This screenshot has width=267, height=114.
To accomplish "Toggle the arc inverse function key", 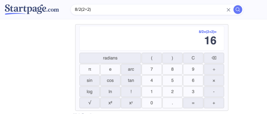I will pyautogui.click(x=131, y=69).
